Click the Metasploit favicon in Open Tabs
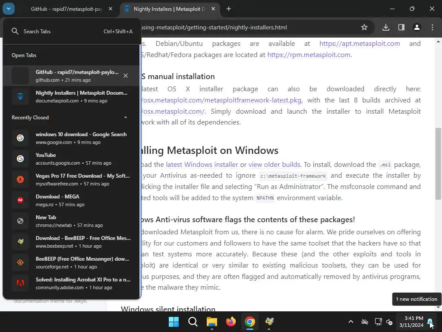442x332 pixels. pyautogui.click(x=20, y=96)
